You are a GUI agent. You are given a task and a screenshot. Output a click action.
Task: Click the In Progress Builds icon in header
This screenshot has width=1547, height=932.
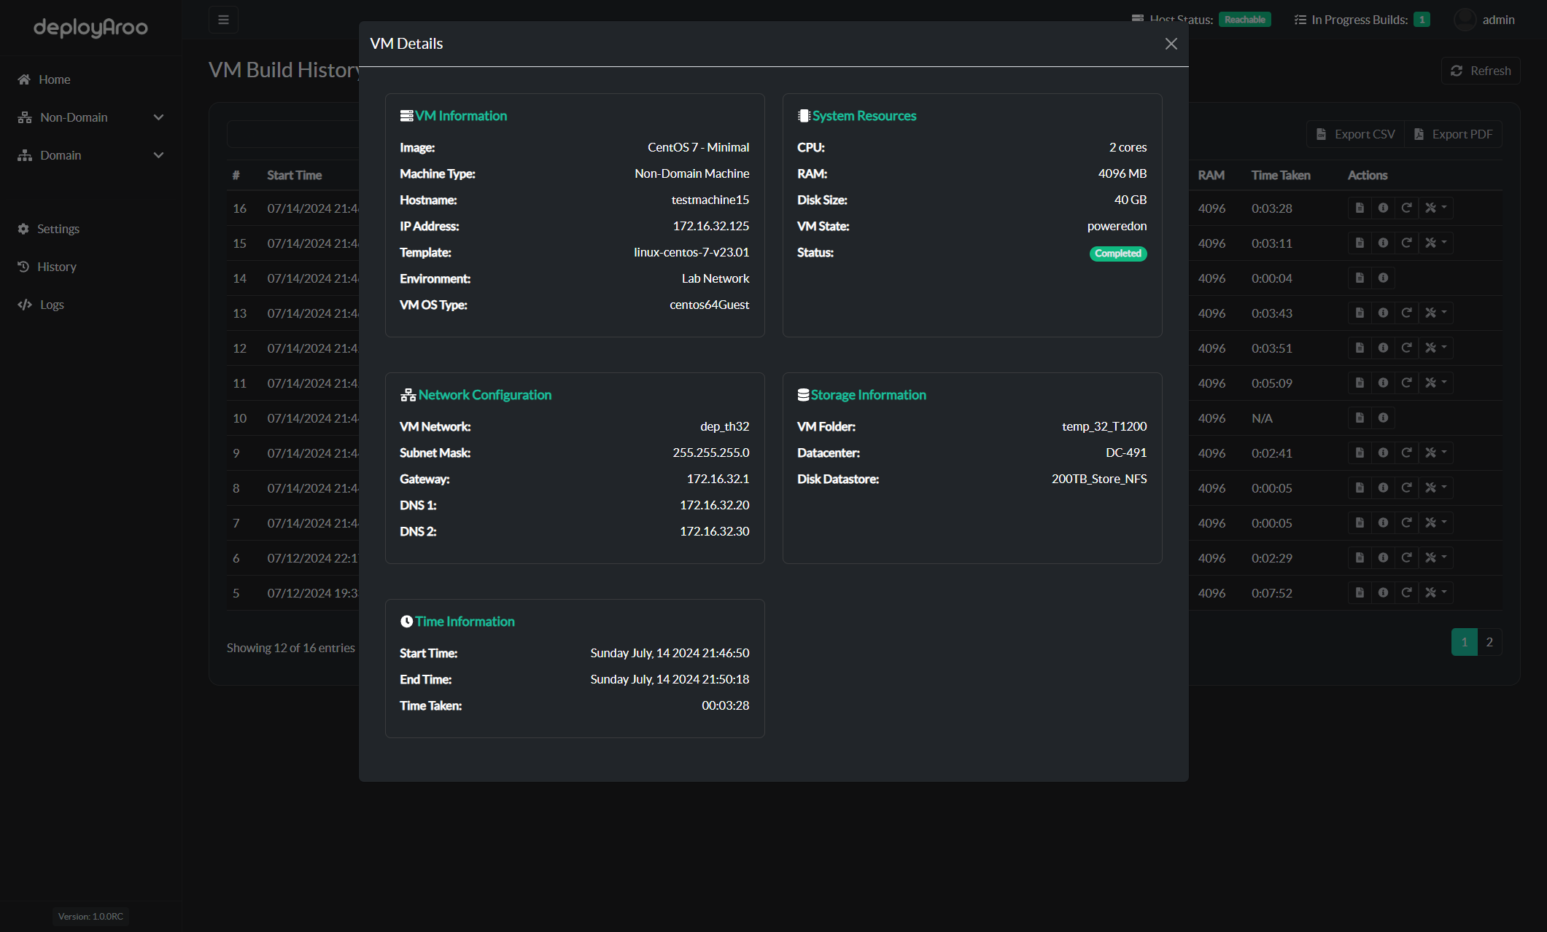[x=1300, y=19]
